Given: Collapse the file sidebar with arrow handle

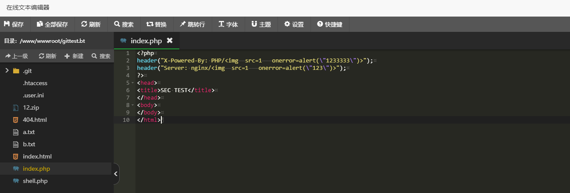Looking at the screenshot, I should pyautogui.click(x=116, y=174).
